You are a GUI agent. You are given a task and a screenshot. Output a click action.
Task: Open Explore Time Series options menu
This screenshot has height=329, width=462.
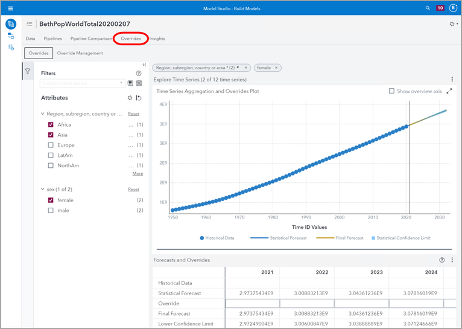click(x=452, y=79)
